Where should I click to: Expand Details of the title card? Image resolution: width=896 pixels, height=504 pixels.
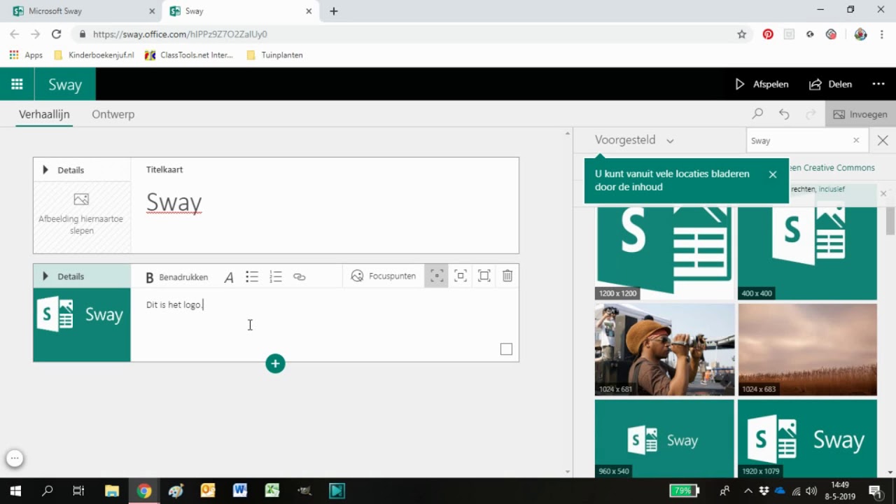tap(63, 170)
